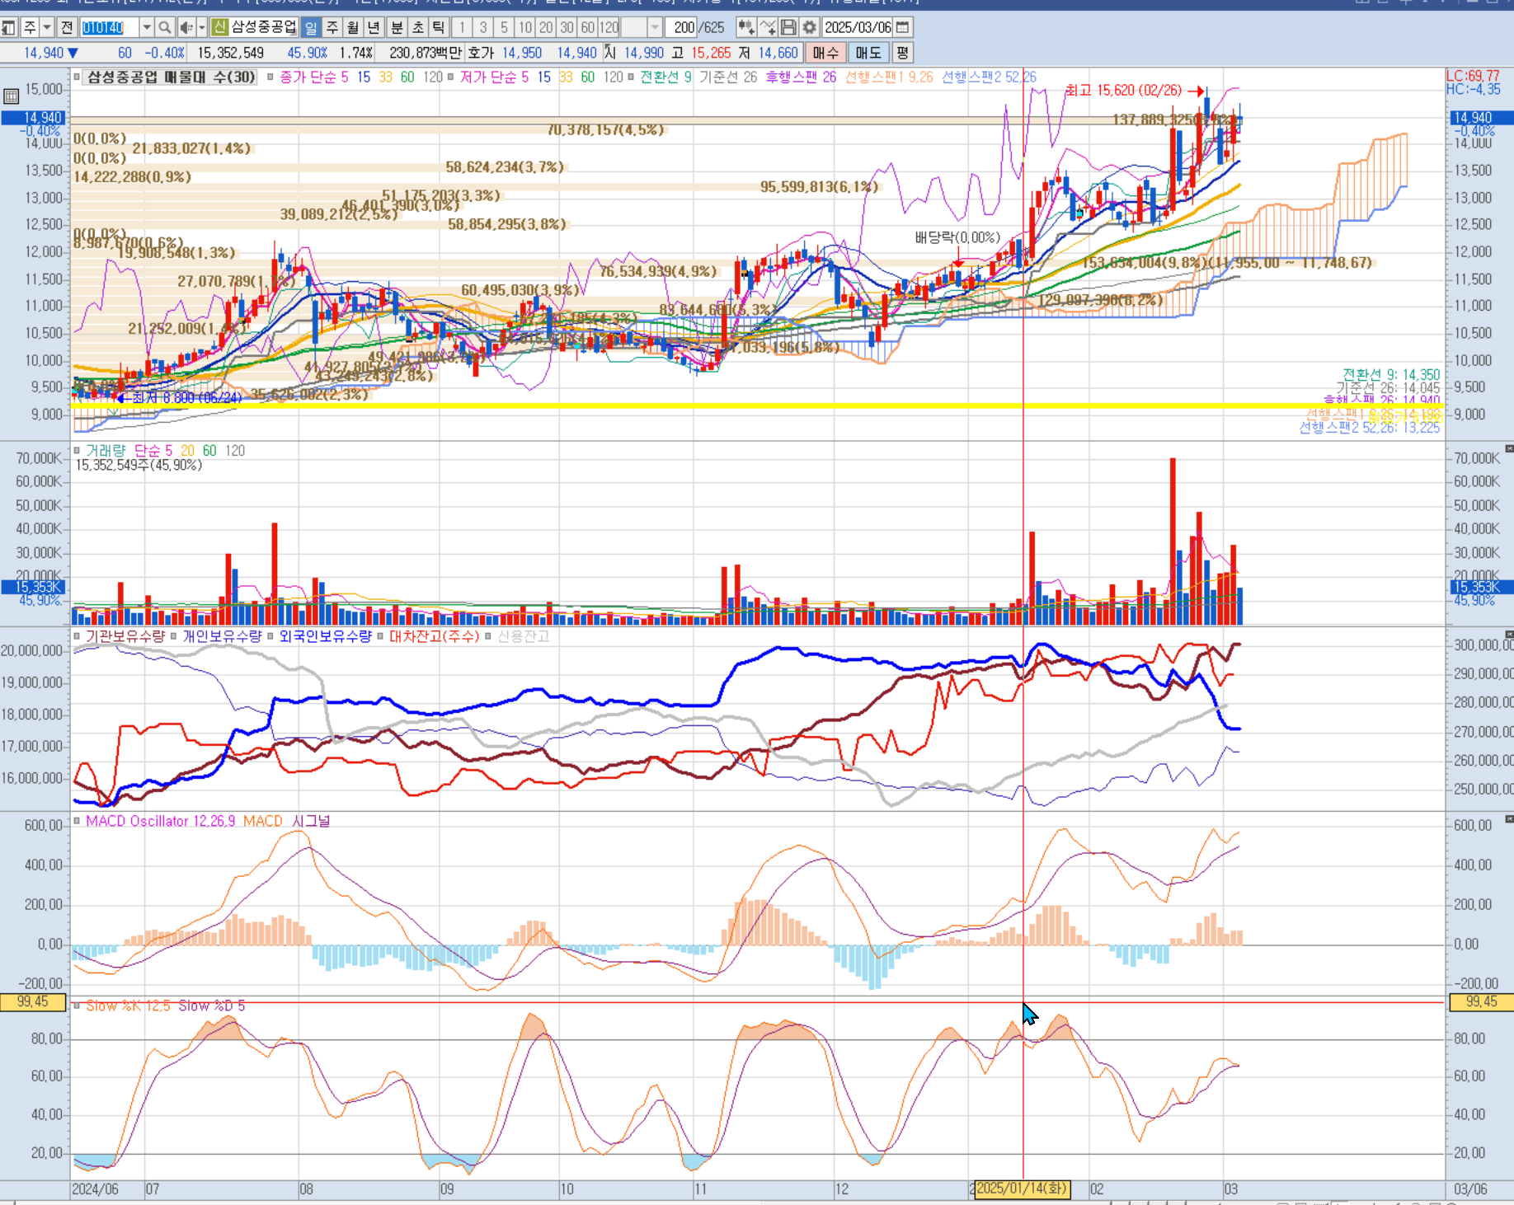
Task: Select the 60 minute interval tab
Action: (x=588, y=27)
